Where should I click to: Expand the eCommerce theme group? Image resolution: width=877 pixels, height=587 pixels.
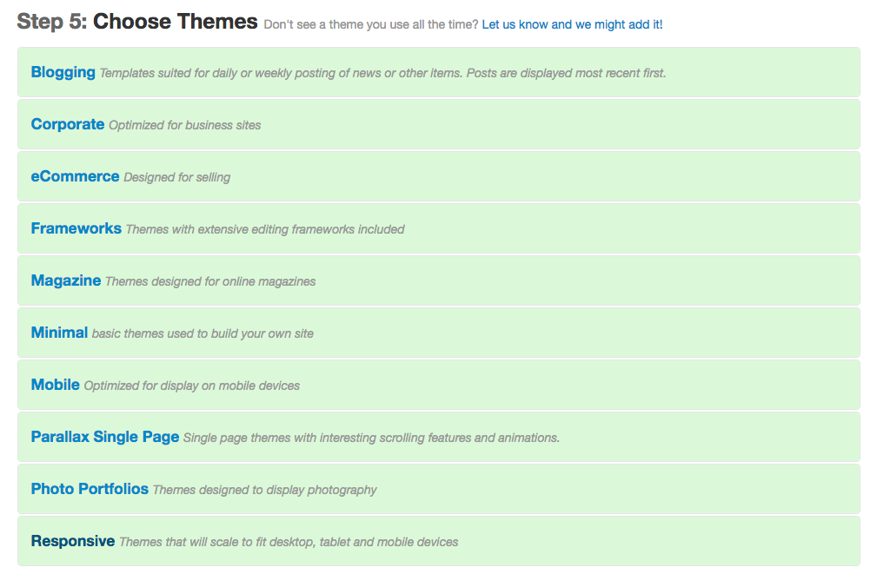click(75, 176)
